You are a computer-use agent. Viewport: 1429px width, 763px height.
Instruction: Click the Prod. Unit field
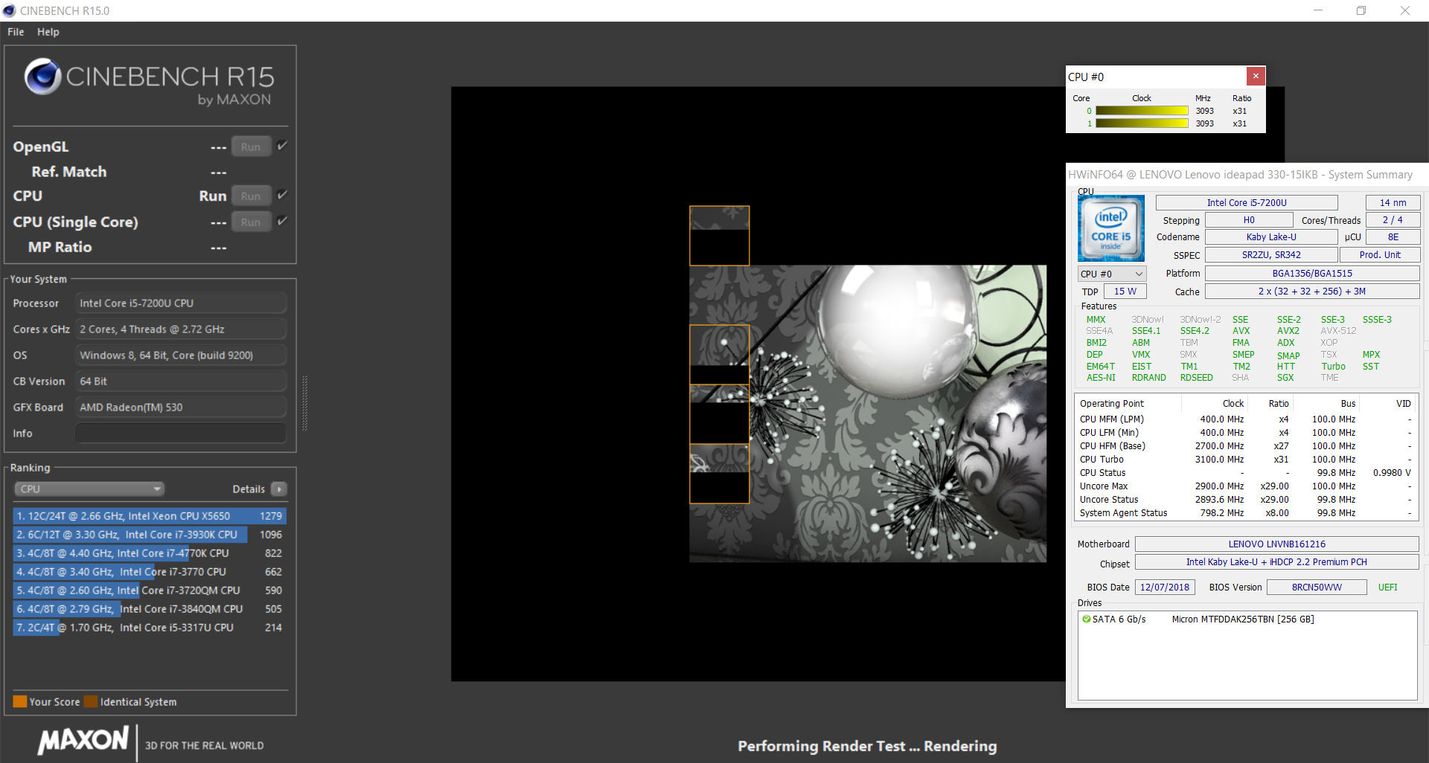coord(1380,254)
